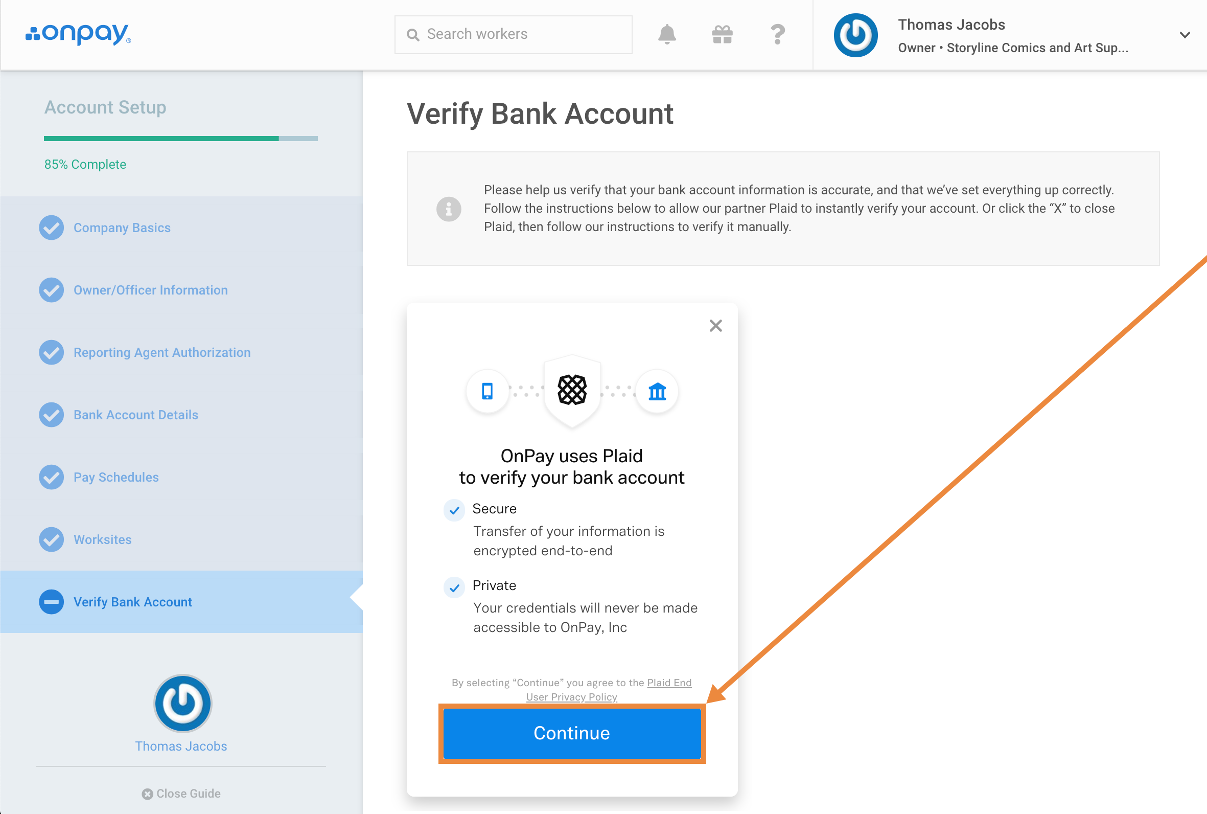Click the Pay Schedules completed step
The image size is (1207, 814).
tap(115, 476)
